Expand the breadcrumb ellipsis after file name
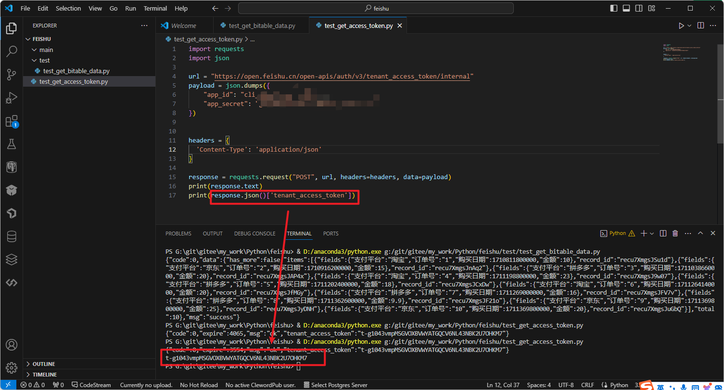This screenshot has width=724, height=390. pyautogui.click(x=252, y=39)
